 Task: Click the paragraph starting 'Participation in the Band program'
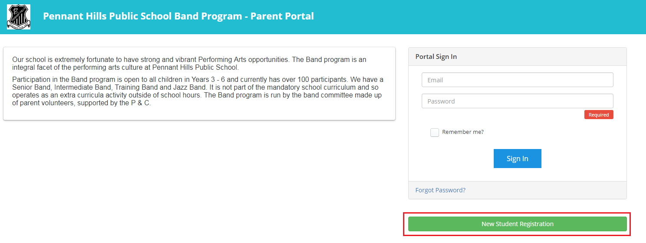point(198,91)
